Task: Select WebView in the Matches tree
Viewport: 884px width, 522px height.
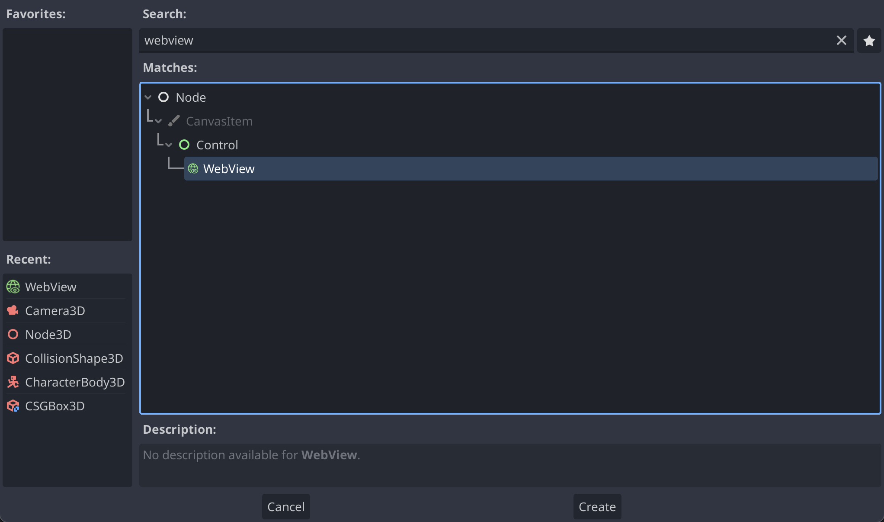Action: point(229,169)
